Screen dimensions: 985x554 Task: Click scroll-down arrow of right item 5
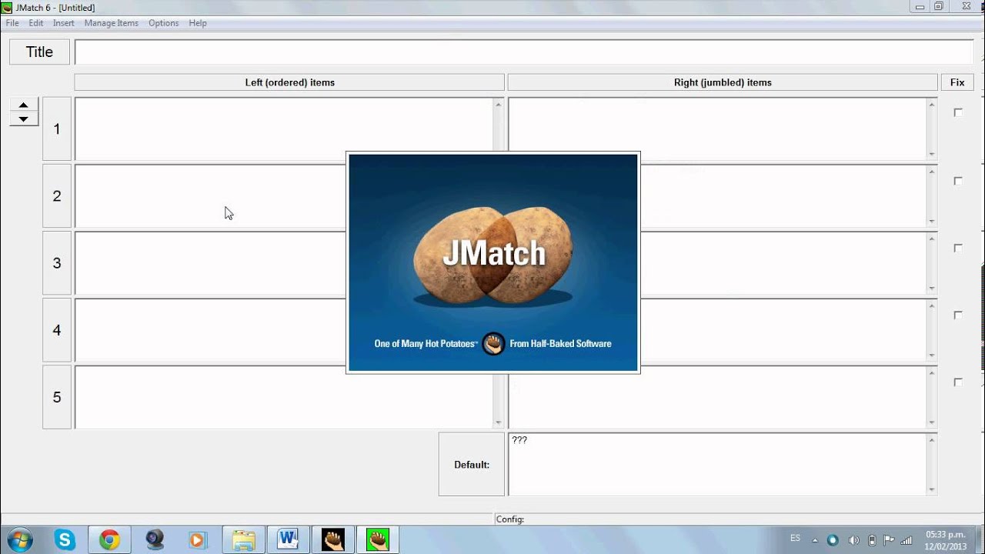tap(932, 422)
